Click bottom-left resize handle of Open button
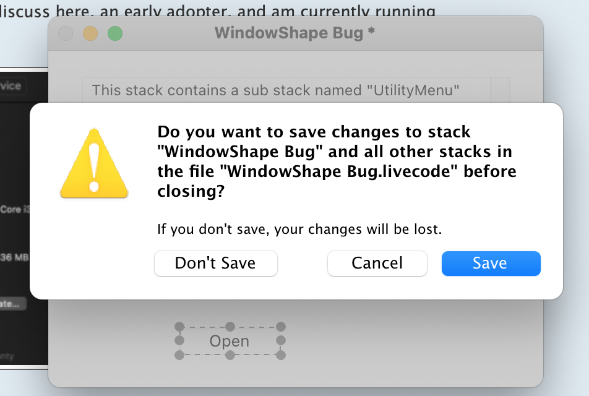589x396 pixels. coord(179,355)
